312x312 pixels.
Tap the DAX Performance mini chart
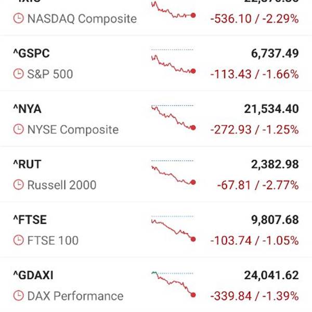coord(173,284)
